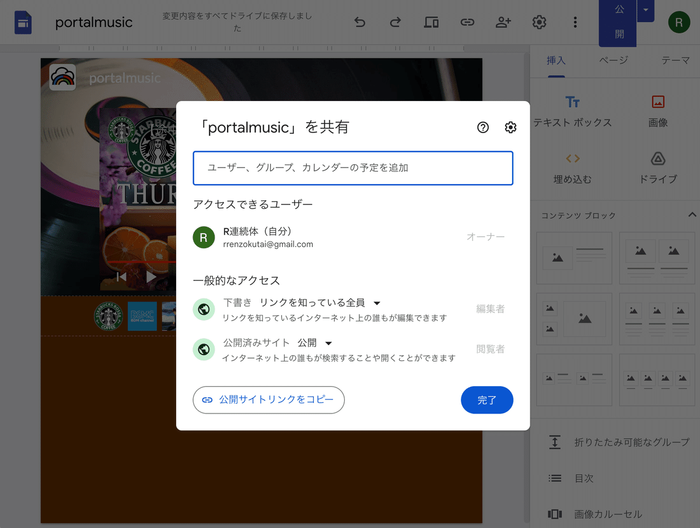Click the rainbow cloud site logo
The height and width of the screenshot is (528, 700).
[62, 77]
